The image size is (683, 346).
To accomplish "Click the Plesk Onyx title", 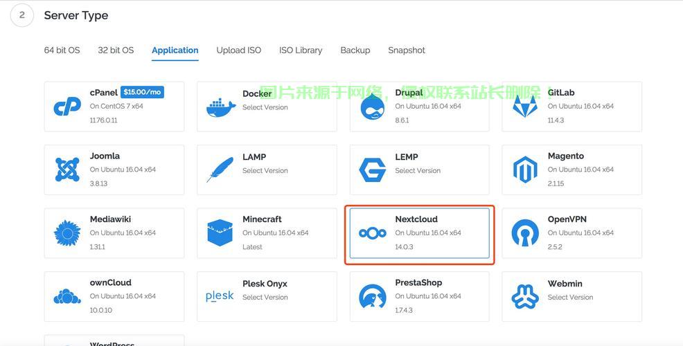I will 265,284.
